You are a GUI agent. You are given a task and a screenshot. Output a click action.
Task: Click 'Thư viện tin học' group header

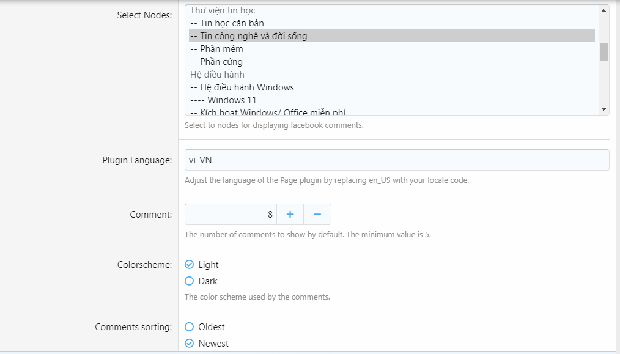point(223,10)
